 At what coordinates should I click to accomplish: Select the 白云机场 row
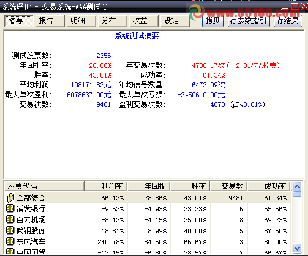[148, 220]
